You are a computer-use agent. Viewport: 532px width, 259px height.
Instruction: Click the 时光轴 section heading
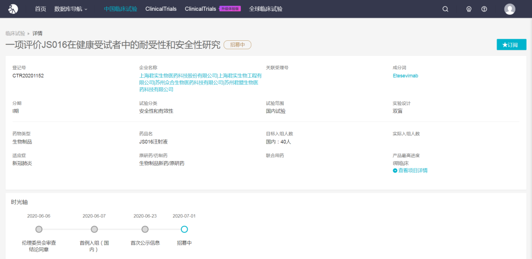(x=19, y=202)
